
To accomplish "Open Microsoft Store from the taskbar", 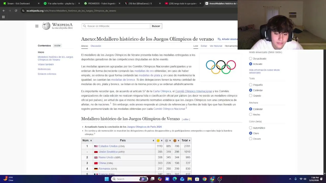I will click(197, 179).
